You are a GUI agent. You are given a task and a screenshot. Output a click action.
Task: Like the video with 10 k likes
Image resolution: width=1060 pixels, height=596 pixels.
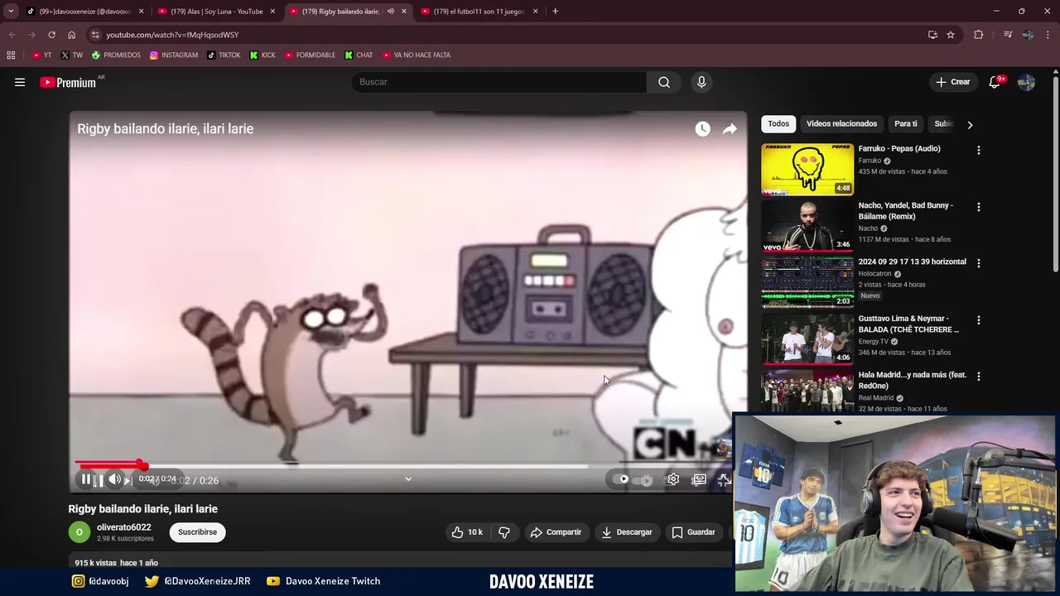pos(467,532)
